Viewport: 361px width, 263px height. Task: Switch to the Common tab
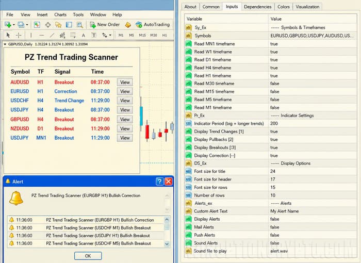(210, 7)
